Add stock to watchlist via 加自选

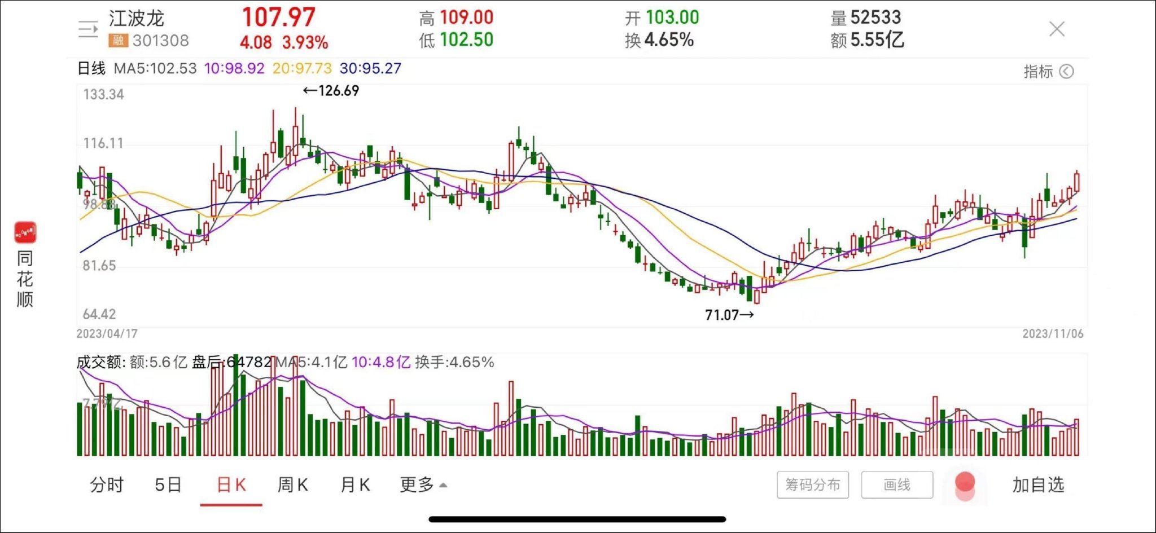pyautogui.click(x=1037, y=484)
